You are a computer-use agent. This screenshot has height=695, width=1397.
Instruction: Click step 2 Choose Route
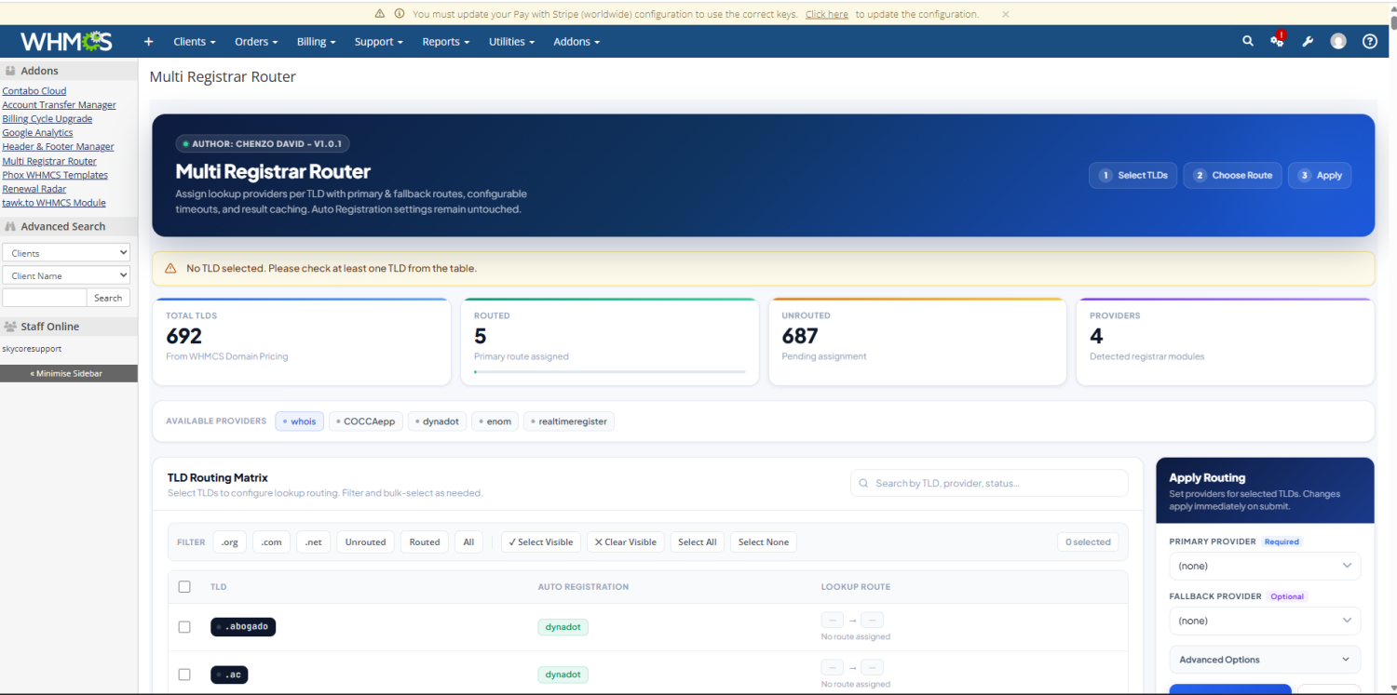pos(1233,175)
